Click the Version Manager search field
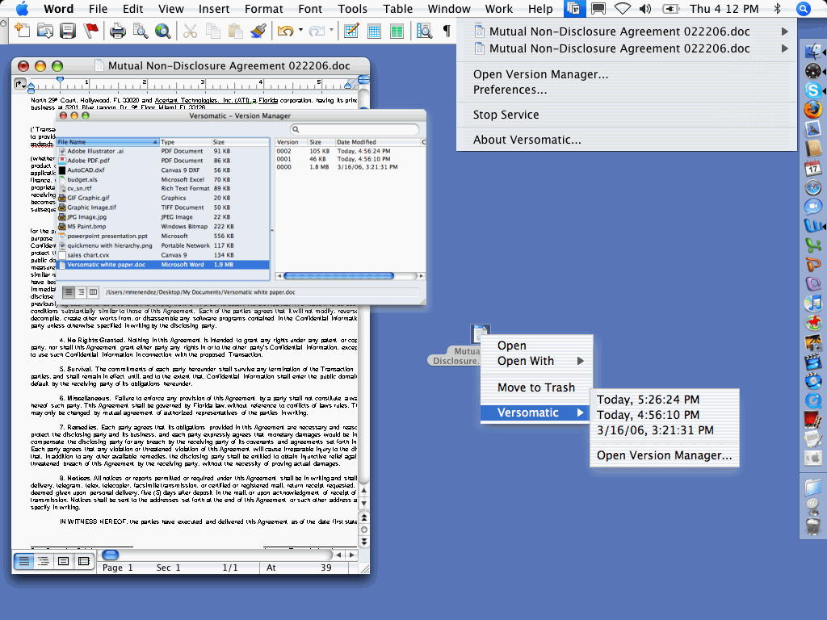This screenshot has width=827, height=620. 355,129
